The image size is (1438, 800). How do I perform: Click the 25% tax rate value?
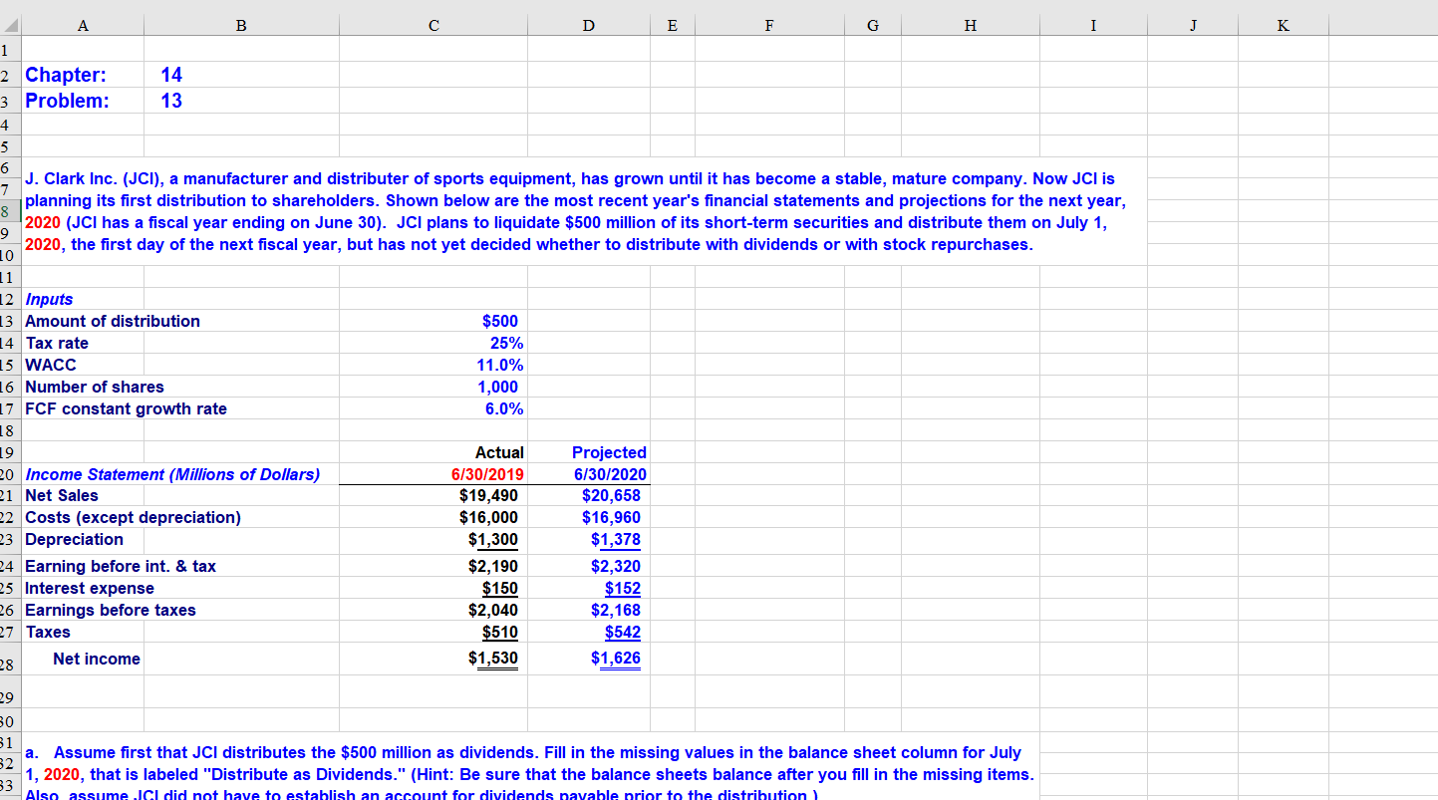coord(505,343)
